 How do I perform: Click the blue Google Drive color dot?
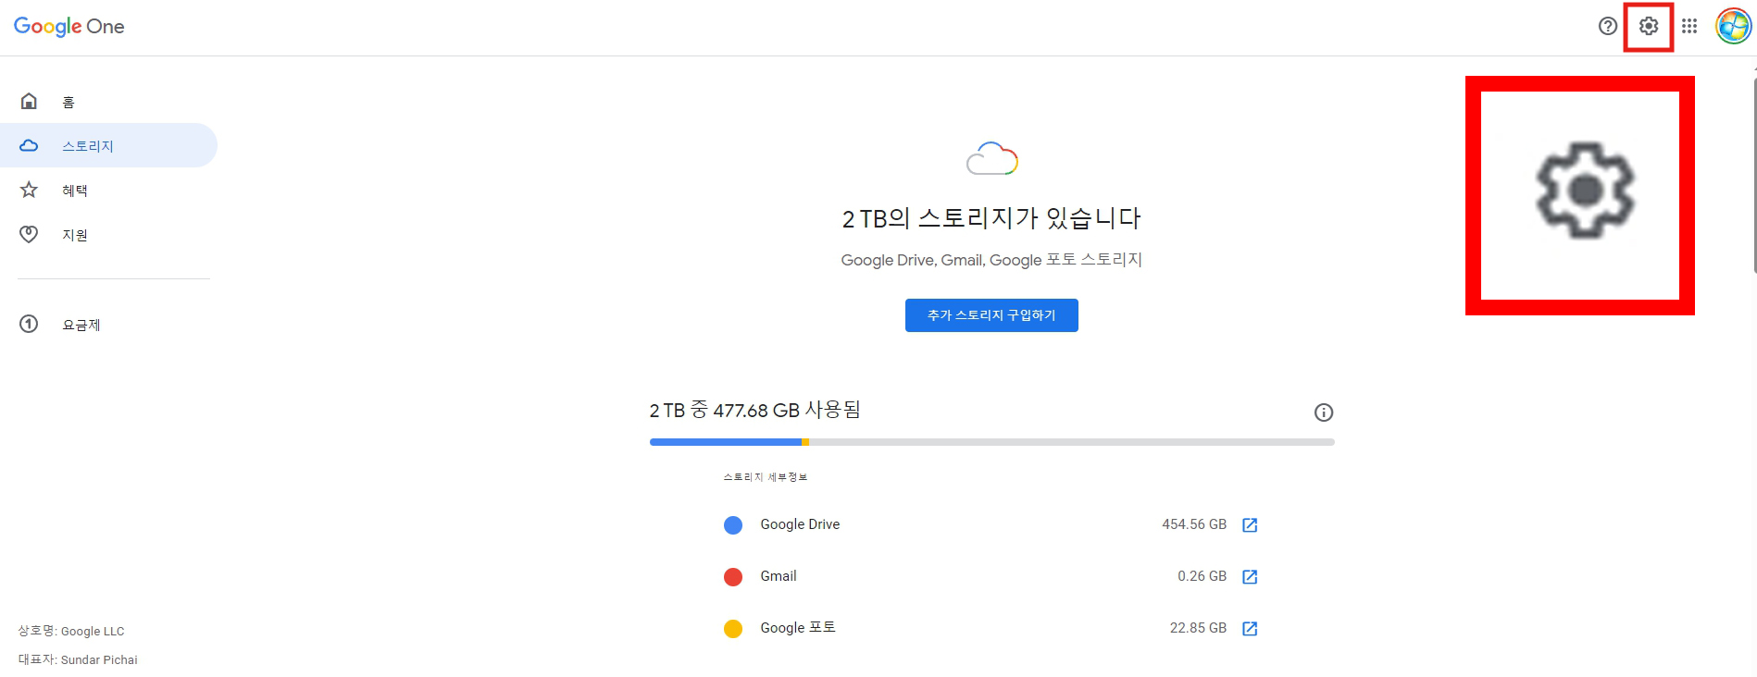click(733, 525)
